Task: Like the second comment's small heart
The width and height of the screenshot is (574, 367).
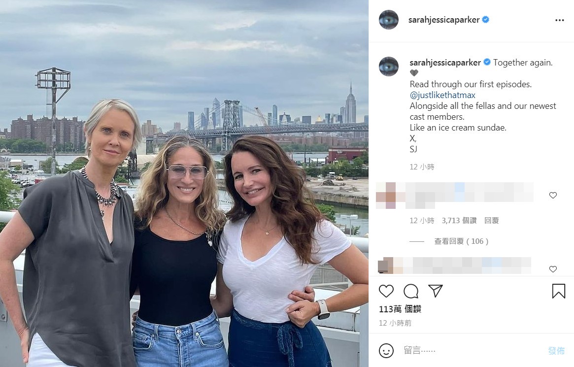Action: 553,269
